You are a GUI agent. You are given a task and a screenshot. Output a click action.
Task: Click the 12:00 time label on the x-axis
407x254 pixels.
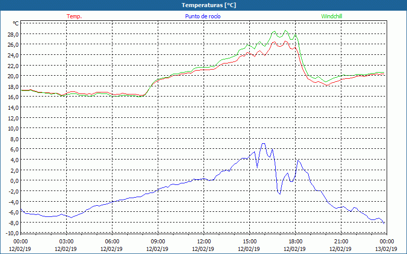[x=204, y=242]
